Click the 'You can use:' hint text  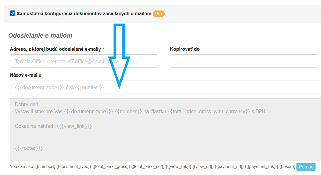pyautogui.click(x=22, y=167)
